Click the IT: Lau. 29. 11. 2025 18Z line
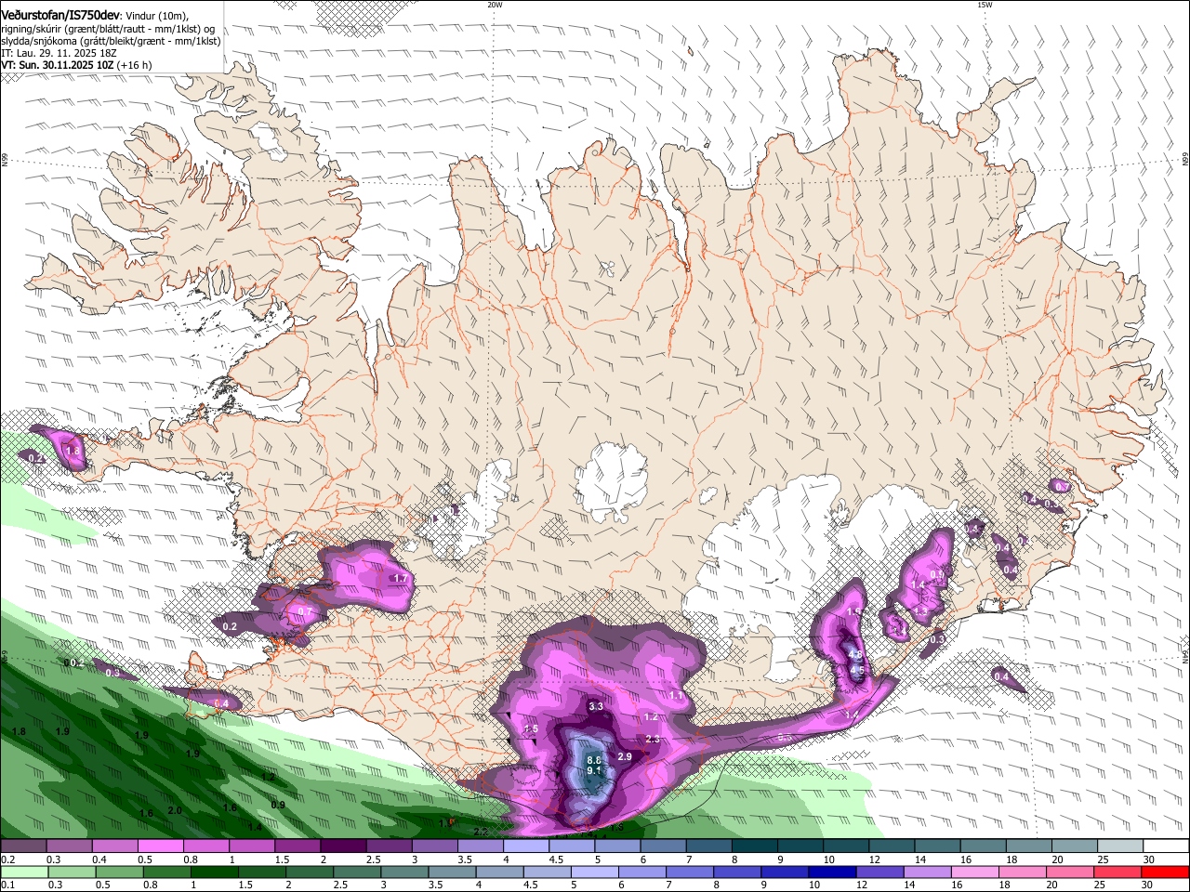This screenshot has height=892, width=1190. [x=59, y=53]
